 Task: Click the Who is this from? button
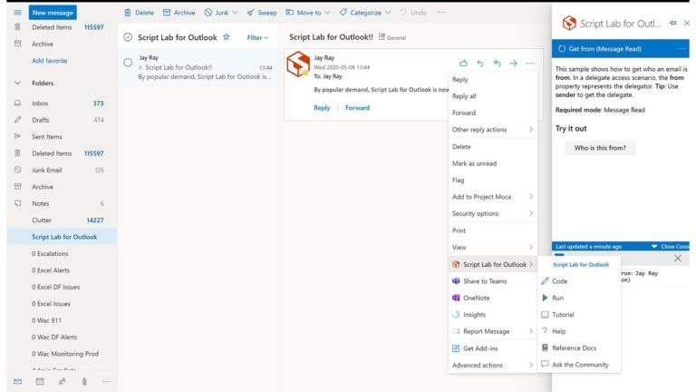(x=600, y=148)
